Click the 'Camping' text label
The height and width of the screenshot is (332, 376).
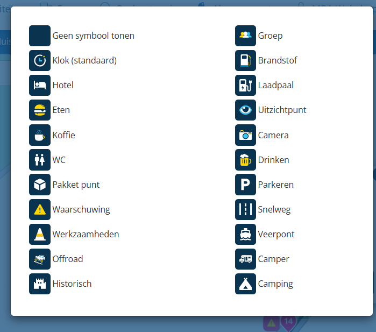[x=275, y=284]
